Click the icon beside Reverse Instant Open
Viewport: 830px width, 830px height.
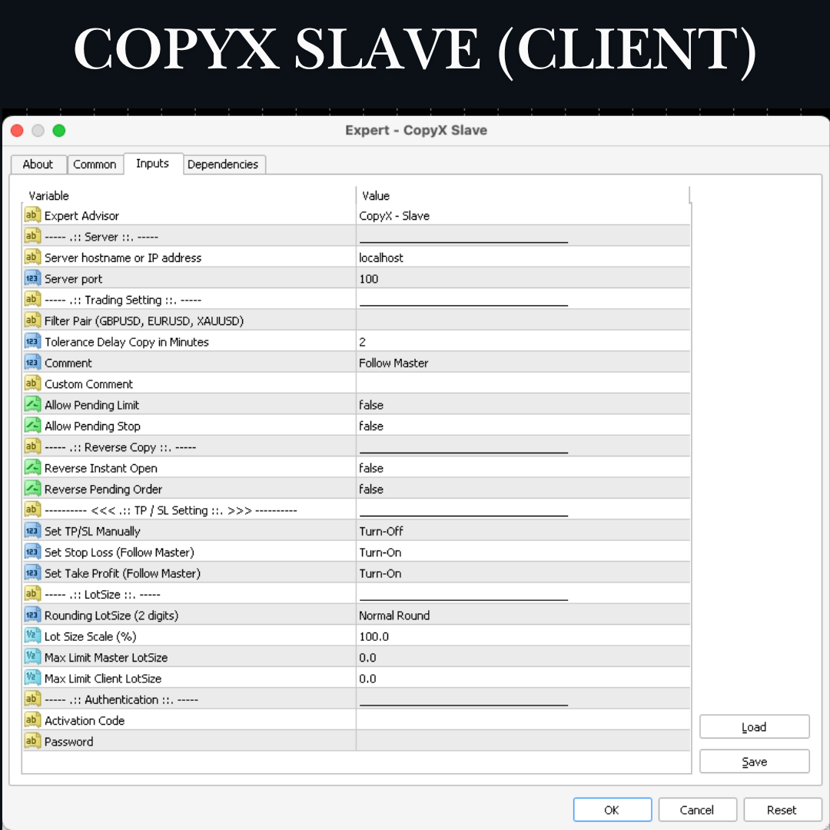pyautogui.click(x=32, y=468)
